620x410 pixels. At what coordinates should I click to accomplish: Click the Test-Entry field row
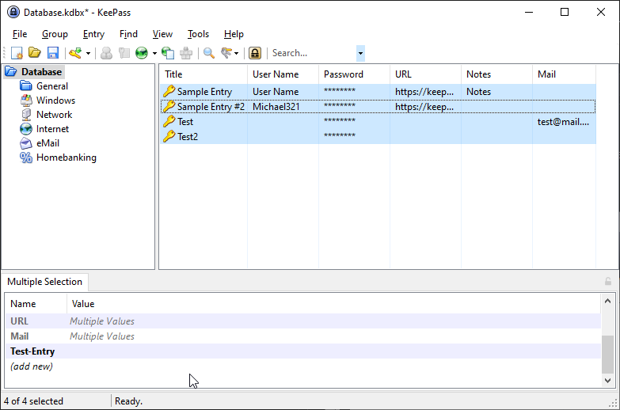(x=303, y=351)
